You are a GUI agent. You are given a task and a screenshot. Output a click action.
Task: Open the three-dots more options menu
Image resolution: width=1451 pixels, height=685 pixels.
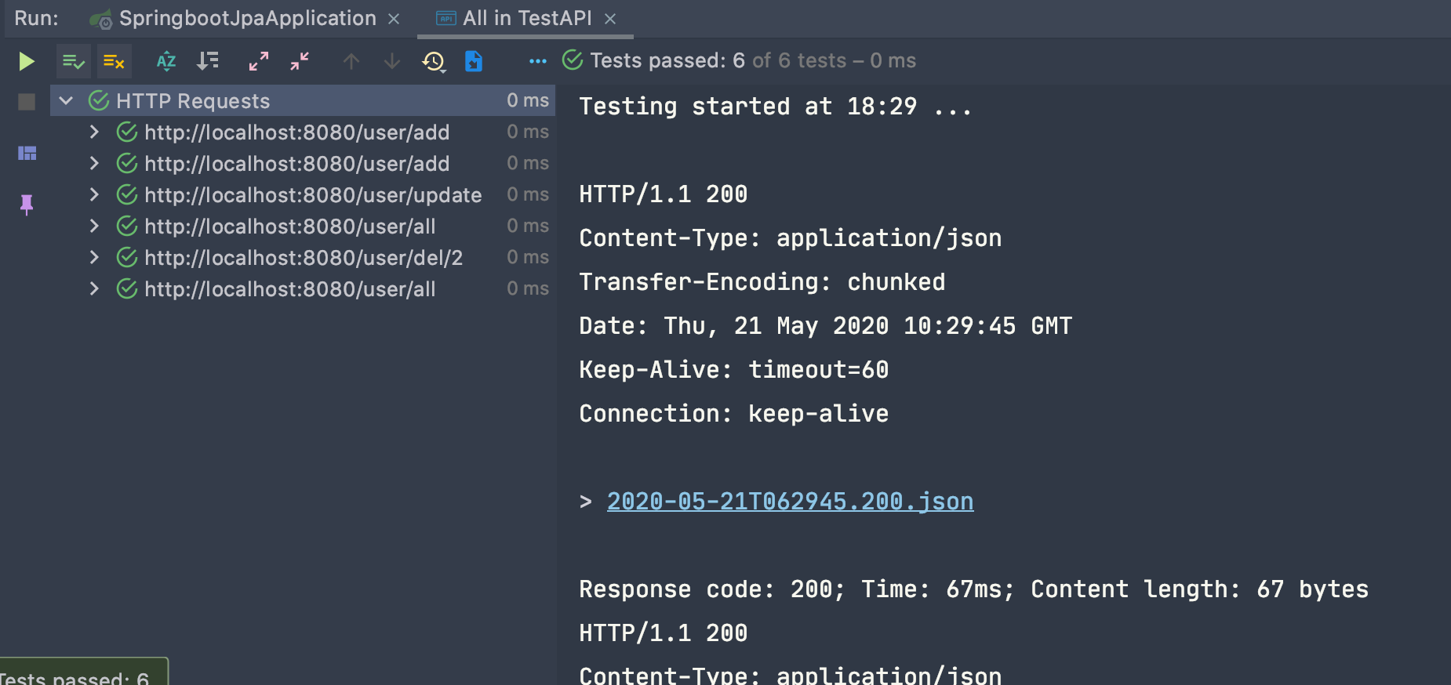click(x=537, y=61)
